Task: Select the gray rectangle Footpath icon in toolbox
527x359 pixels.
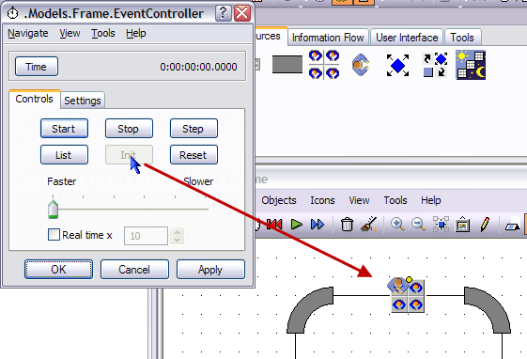Action: (x=287, y=64)
